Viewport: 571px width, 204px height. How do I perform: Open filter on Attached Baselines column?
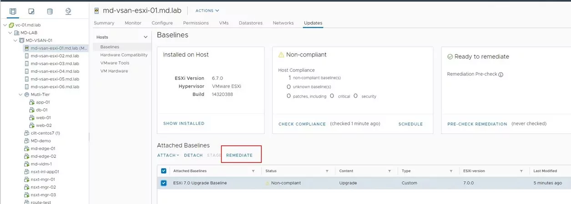click(253, 171)
